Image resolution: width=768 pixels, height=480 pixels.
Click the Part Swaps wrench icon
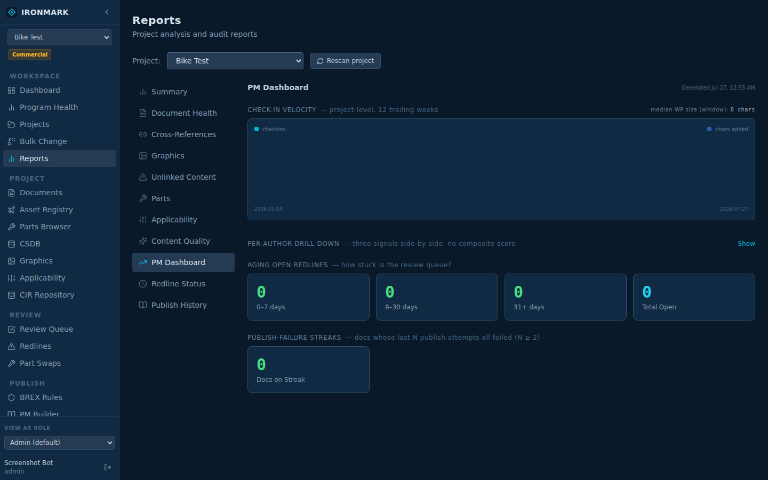pos(11,364)
